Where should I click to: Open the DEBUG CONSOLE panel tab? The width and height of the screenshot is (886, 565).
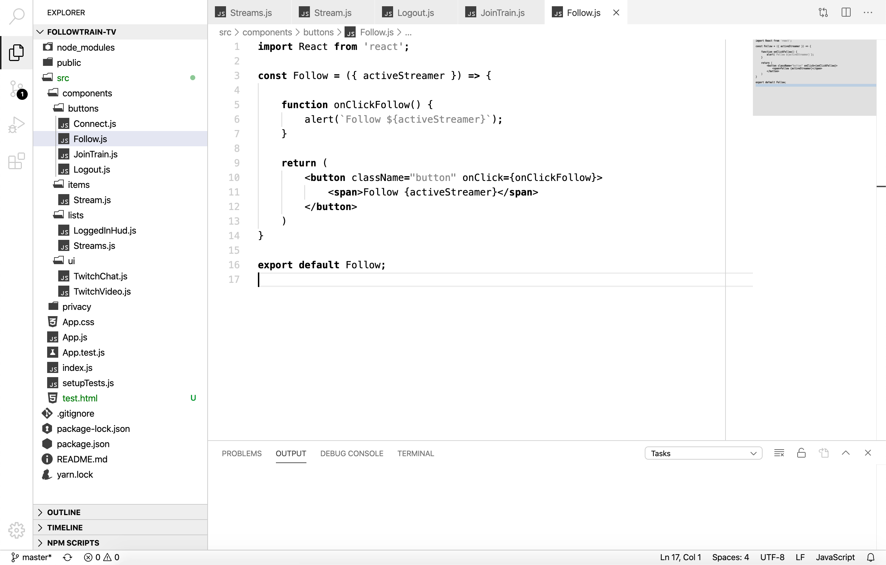click(x=351, y=453)
